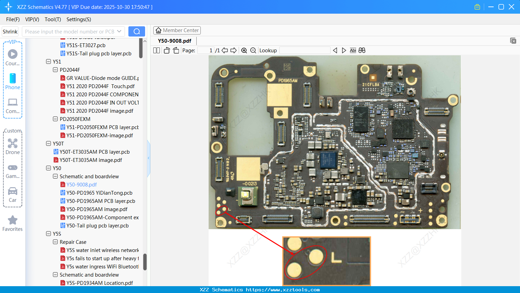Screen dimensions: 520x293
Task: Click the Member Center button
Action: (x=177, y=30)
